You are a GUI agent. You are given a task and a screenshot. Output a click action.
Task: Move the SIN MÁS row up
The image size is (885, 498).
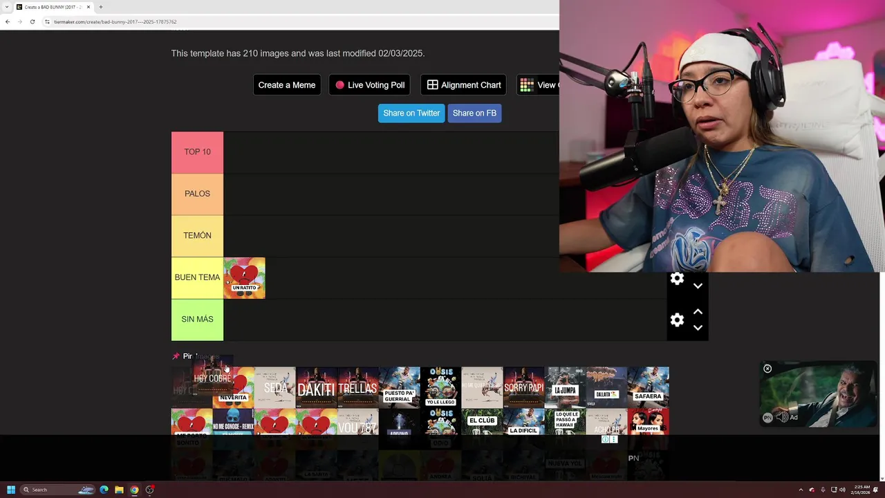tap(698, 312)
